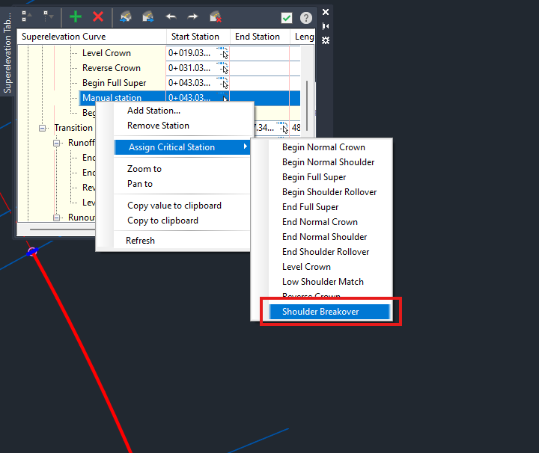The width and height of the screenshot is (539, 453).
Task: Open help with the question mark icon
Action: (x=306, y=18)
